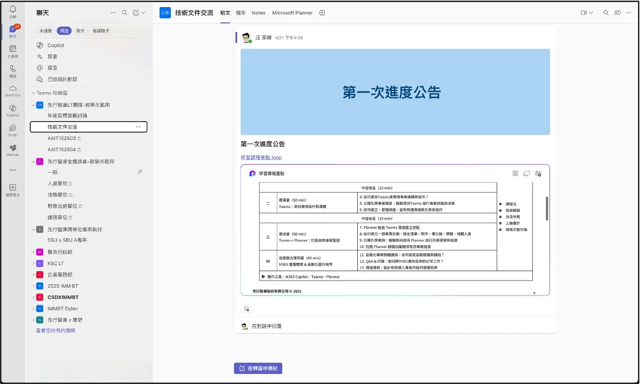Image resolution: width=640 pixels, height=384 pixels.
Task: Expand the IMMBT Dylan team
Action: [x=34, y=308]
